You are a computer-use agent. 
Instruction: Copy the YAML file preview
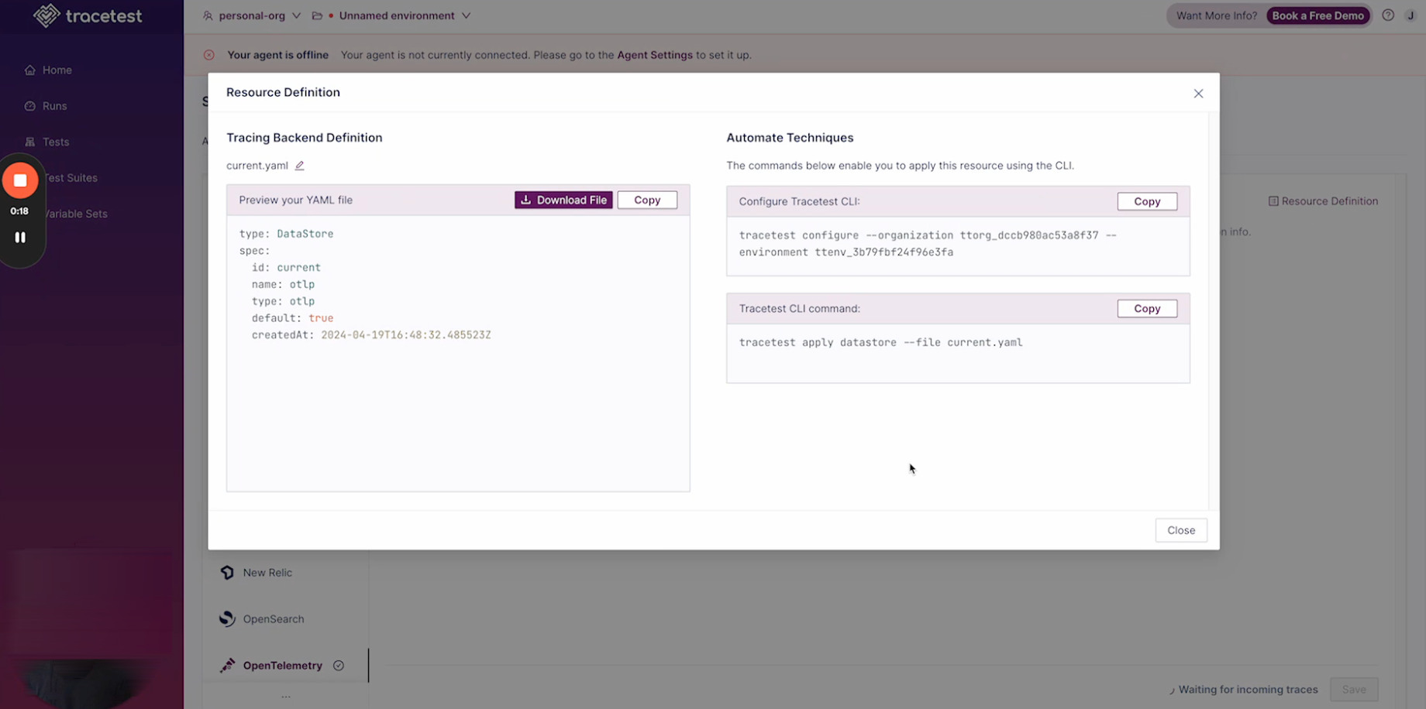(x=647, y=200)
